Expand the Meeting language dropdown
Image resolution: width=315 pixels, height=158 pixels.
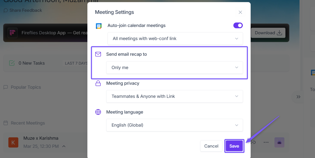point(175,125)
